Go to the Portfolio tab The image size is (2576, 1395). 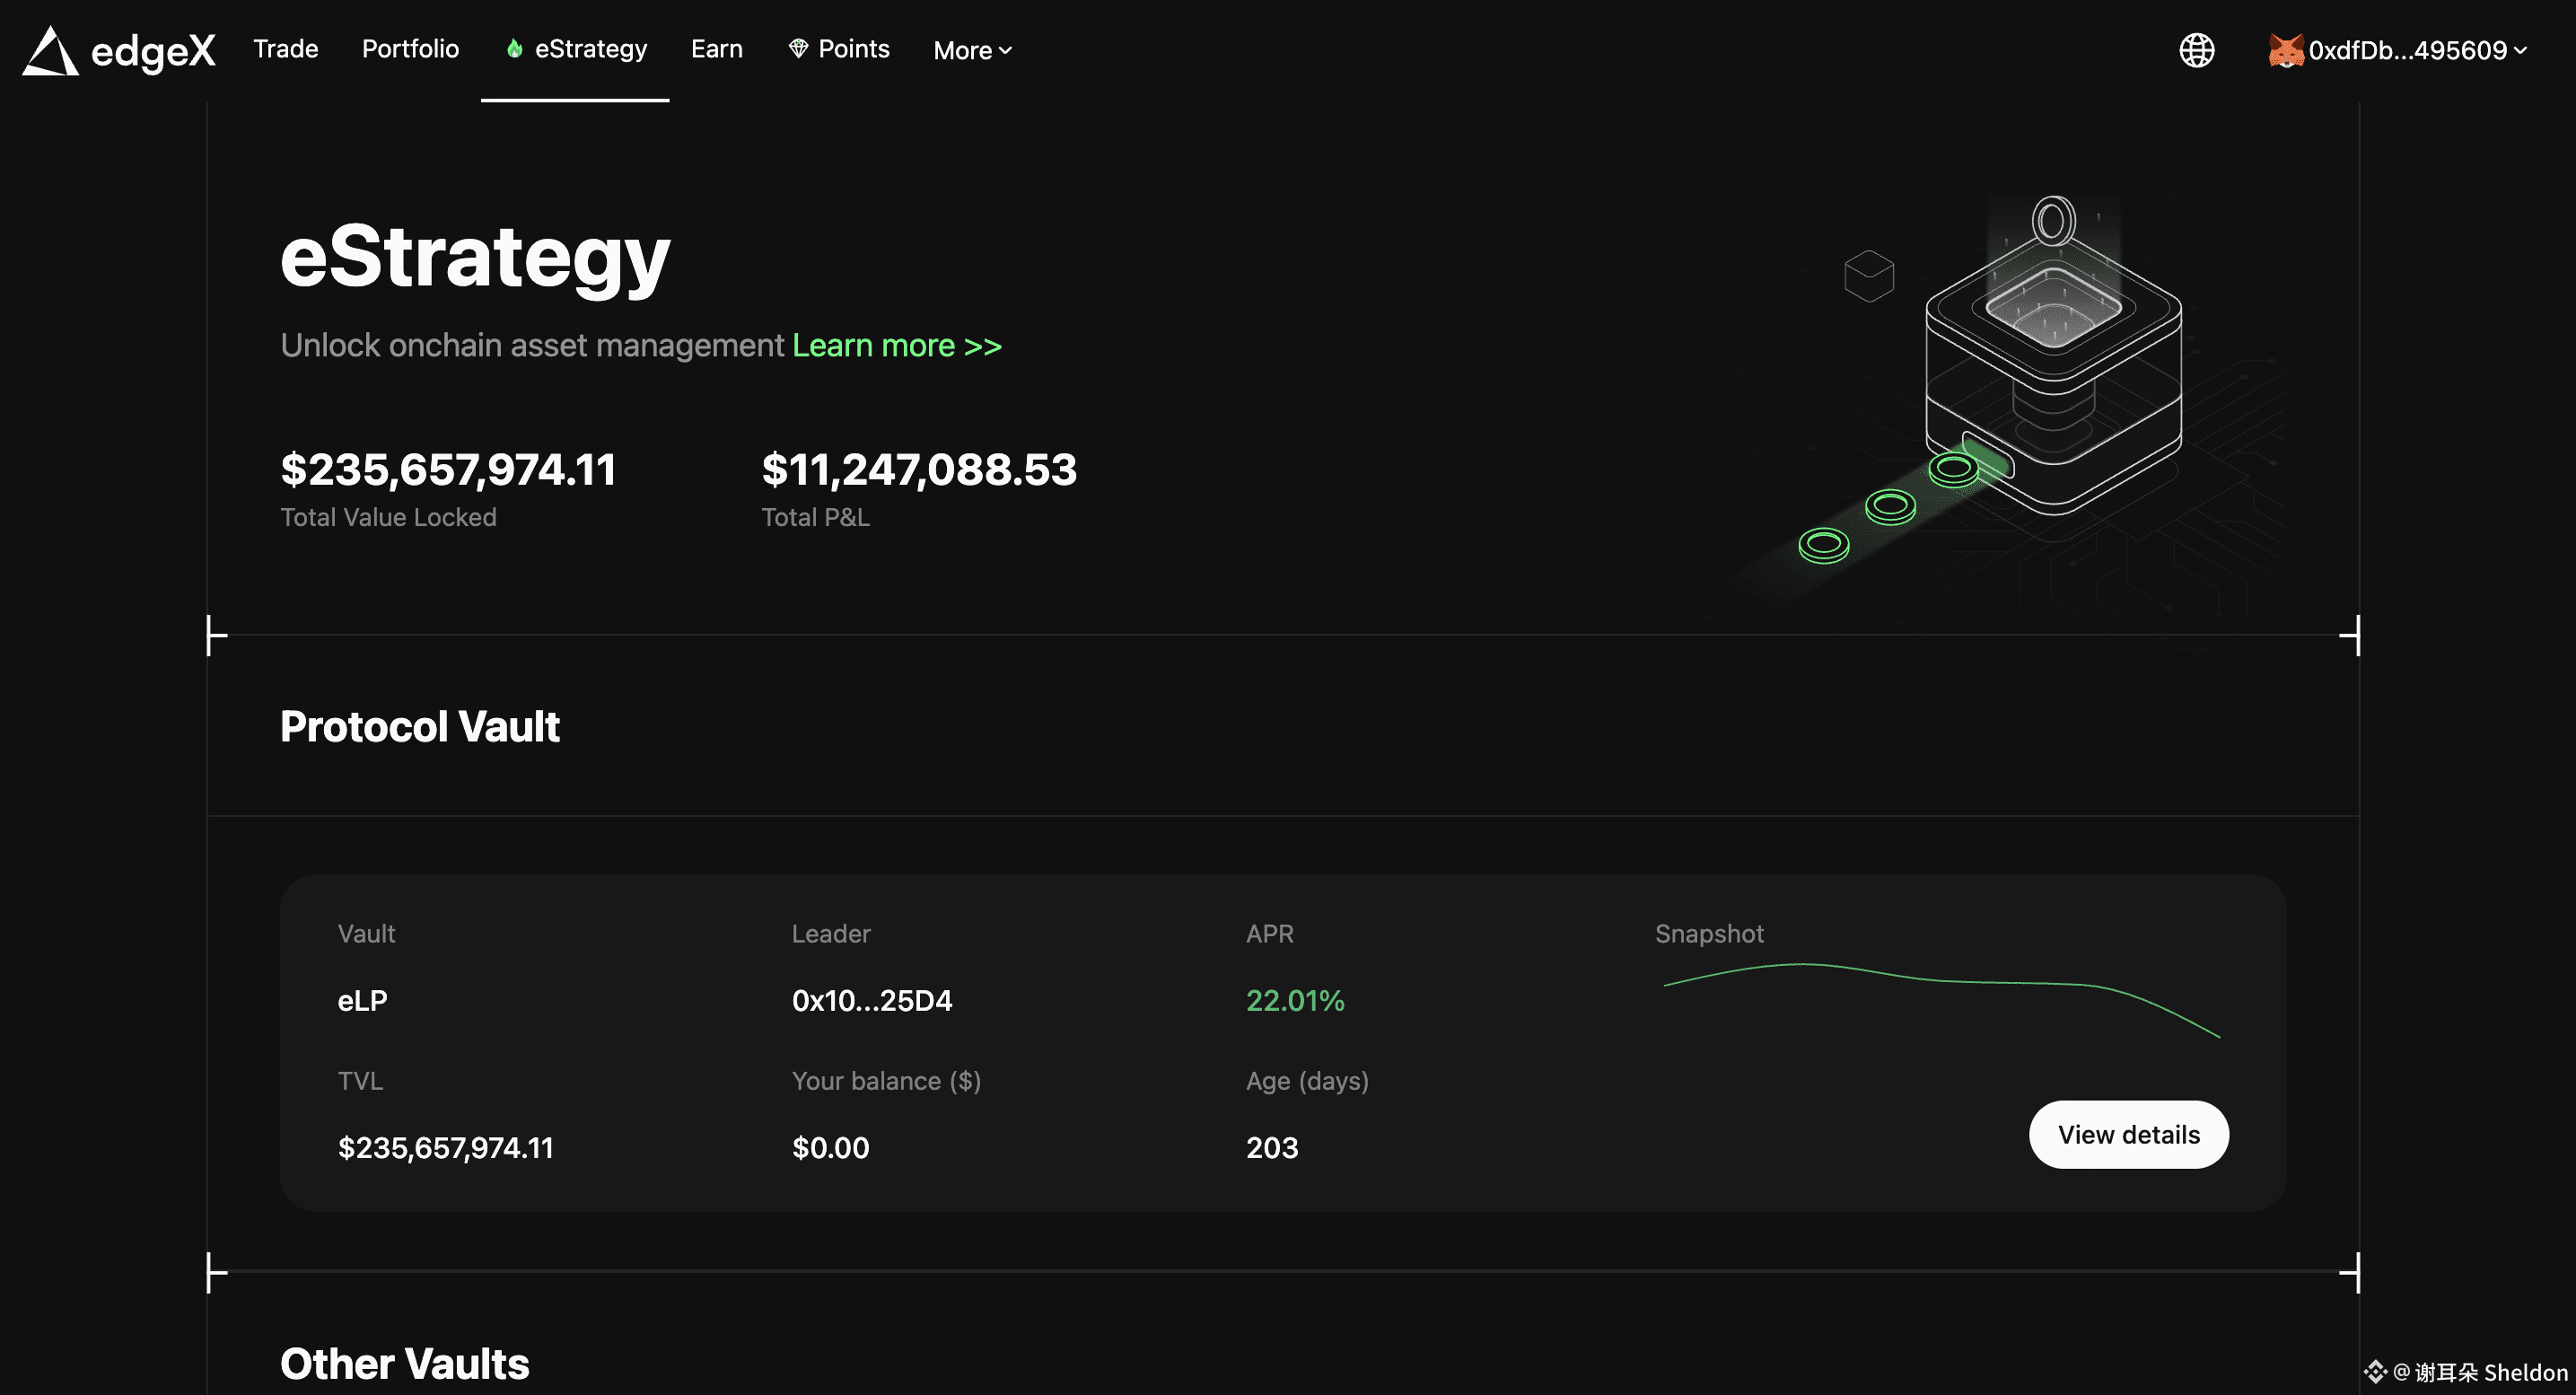(410, 49)
